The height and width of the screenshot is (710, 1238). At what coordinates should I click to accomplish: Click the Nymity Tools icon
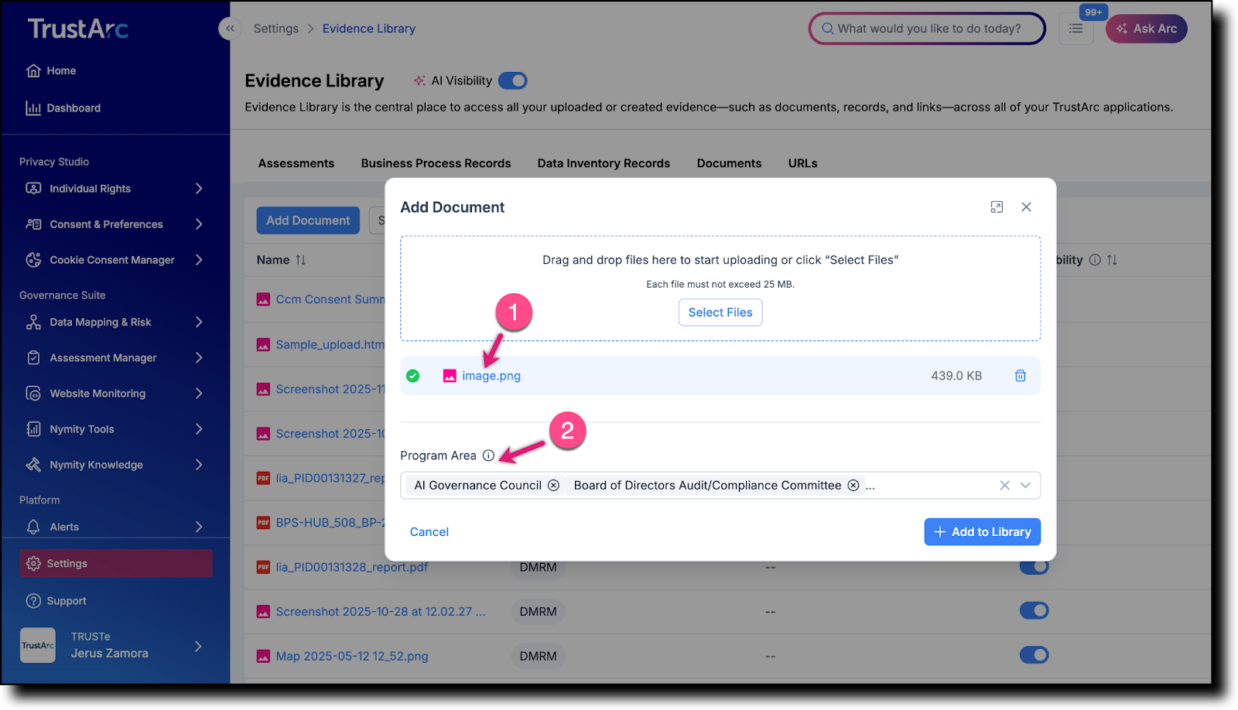33,429
